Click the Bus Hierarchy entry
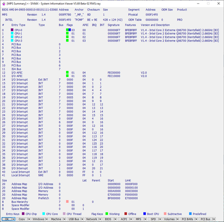The width and height of the screenshot is (224, 222). [20, 202]
